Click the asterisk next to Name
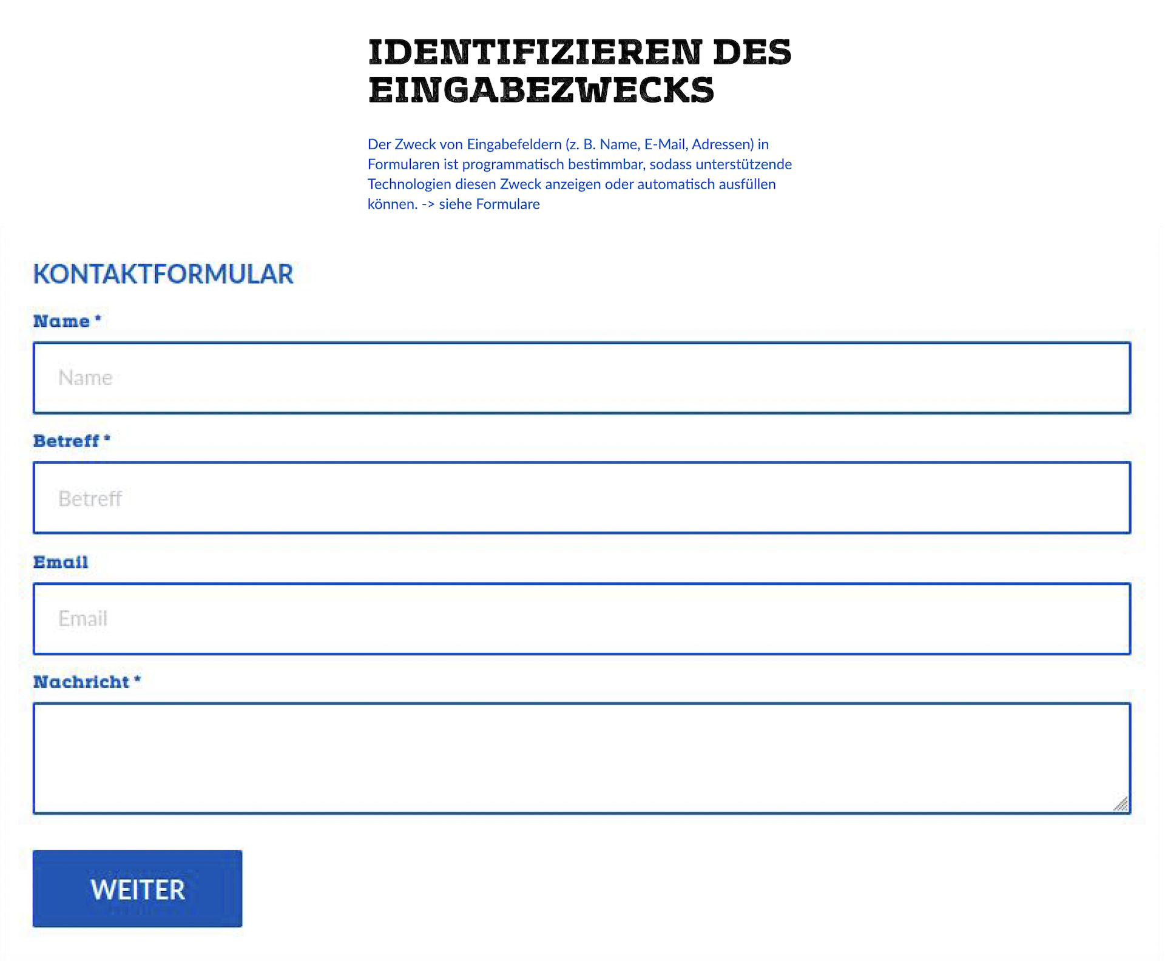Screen dimensions: 1165x961 point(98,319)
